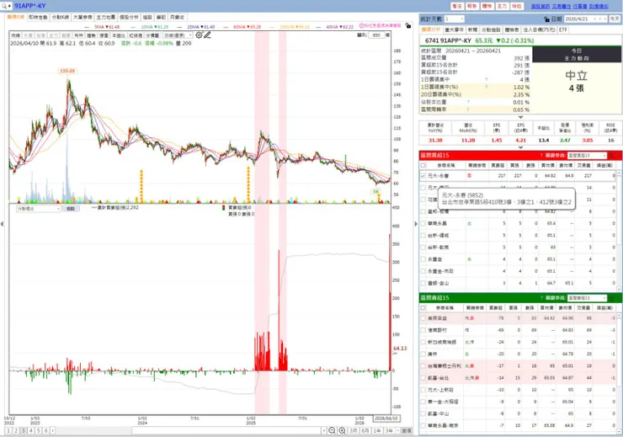Click the question mark beside 1-day concentration
Viewport: 623px width, 437px height.
487,79
